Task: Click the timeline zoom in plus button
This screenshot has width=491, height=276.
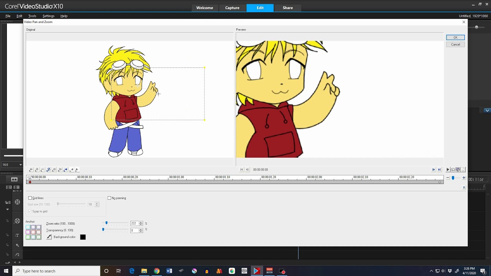Action: [x=464, y=177]
